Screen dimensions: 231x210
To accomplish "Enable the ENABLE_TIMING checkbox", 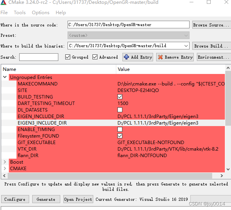I will (x=120, y=130).
